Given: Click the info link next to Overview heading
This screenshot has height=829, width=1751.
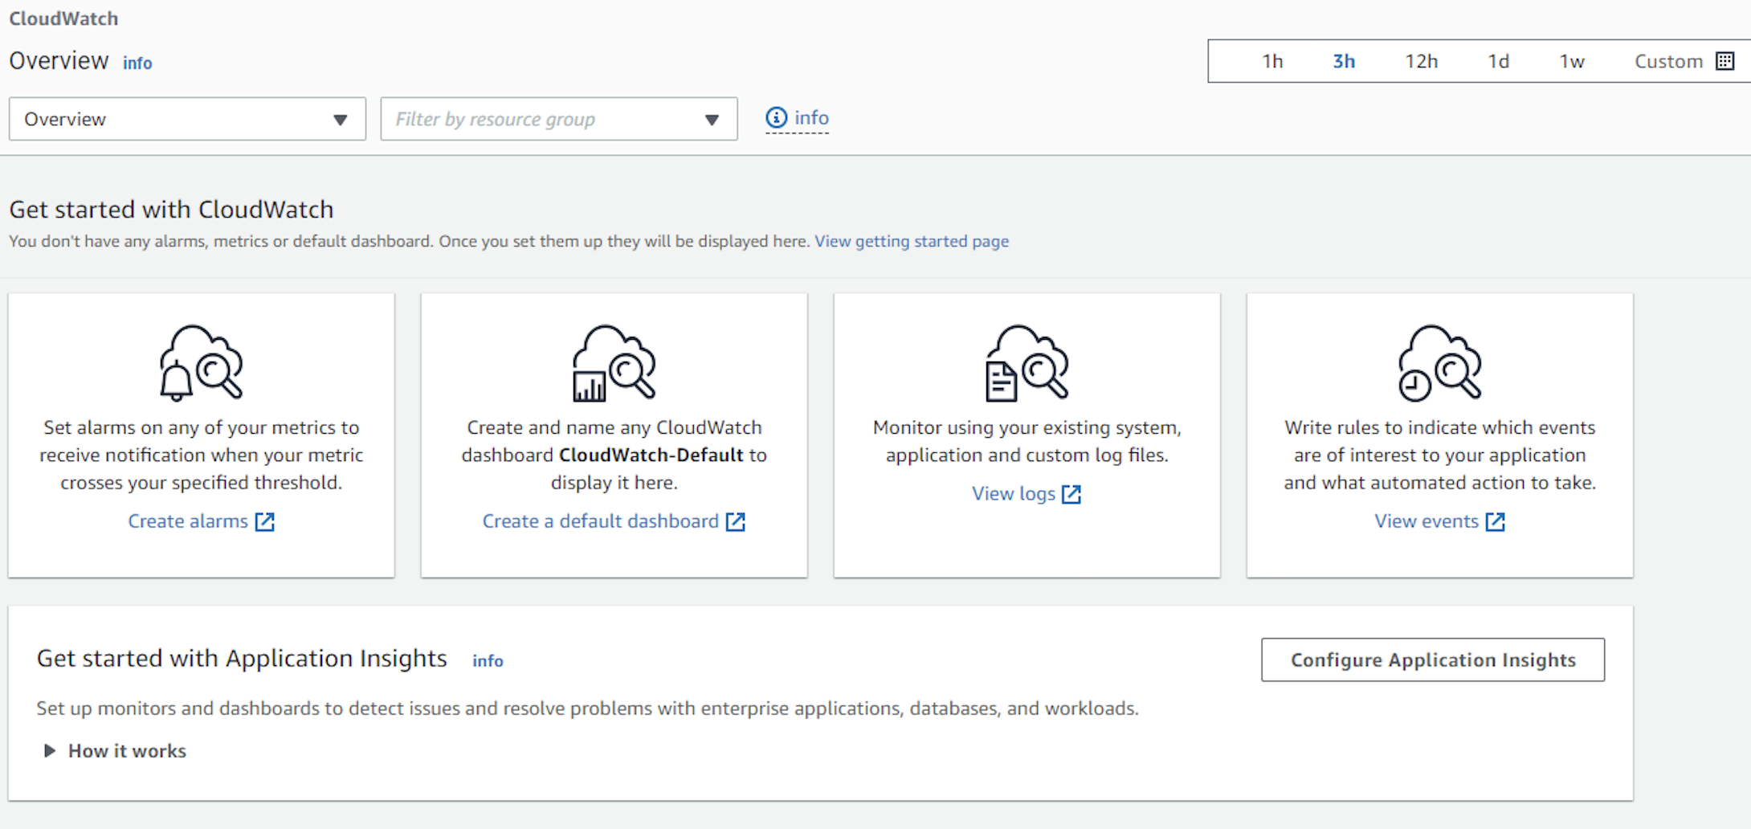Looking at the screenshot, I should click(137, 63).
